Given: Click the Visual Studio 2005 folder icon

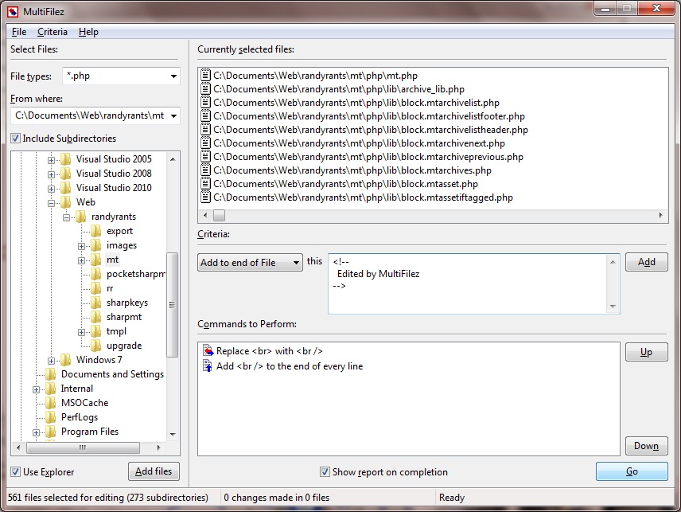Looking at the screenshot, I should [65, 159].
